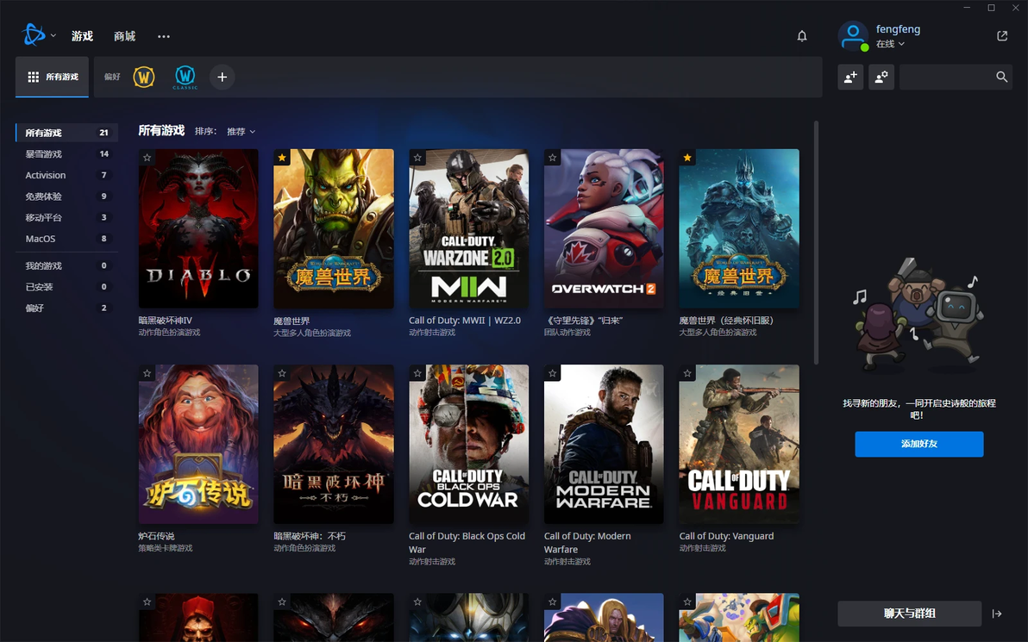Image resolution: width=1028 pixels, height=642 pixels.
Task: Open the 排序 推荐 sort dropdown
Action: click(x=241, y=132)
